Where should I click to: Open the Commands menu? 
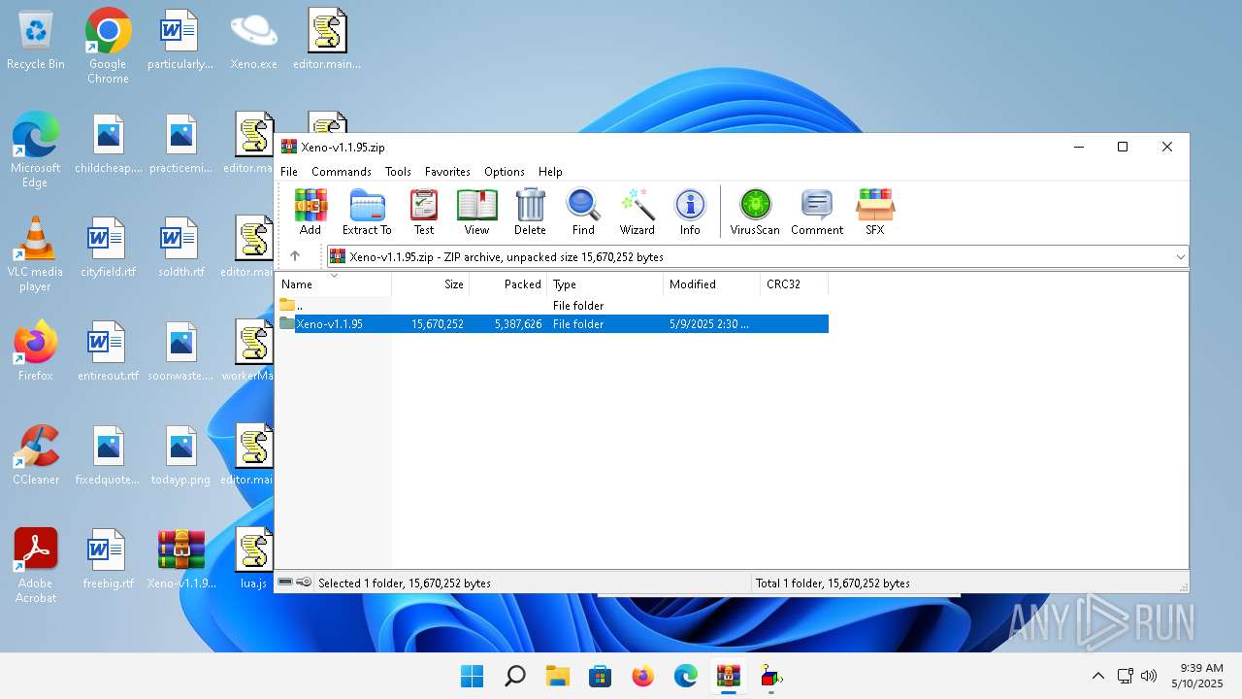coord(342,171)
